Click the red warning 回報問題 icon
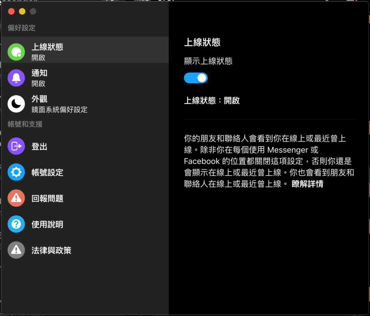Screen dimensions: 370x316 pos(16,198)
